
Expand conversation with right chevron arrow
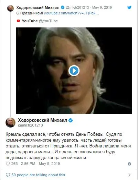click(x=129, y=175)
